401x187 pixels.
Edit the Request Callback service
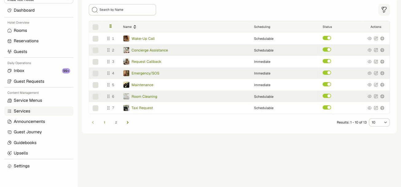[376, 62]
